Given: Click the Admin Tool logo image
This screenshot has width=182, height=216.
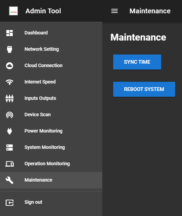Looking at the screenshot, I should pyautogui.click(x=13, y=11).
